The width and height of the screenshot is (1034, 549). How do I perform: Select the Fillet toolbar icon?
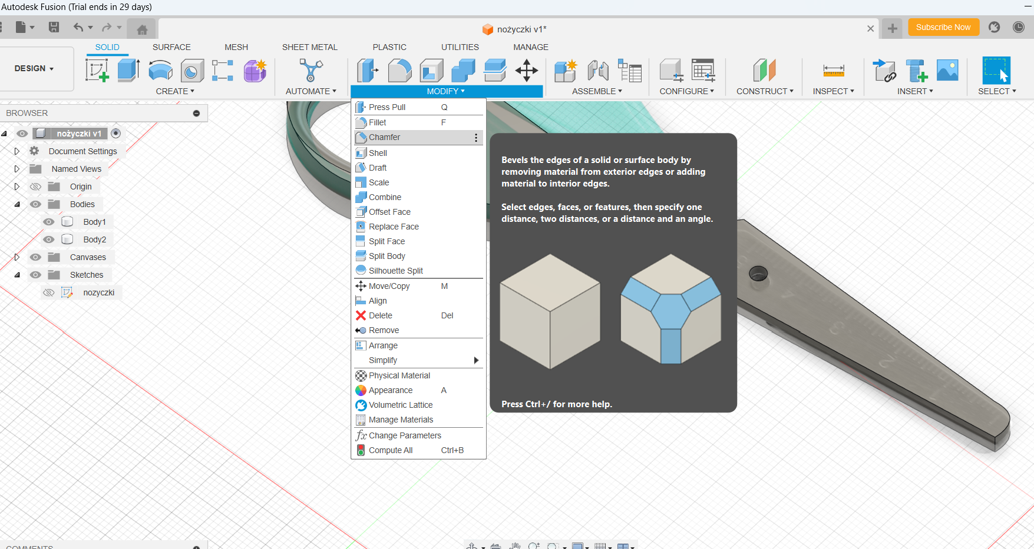[399, 71]
